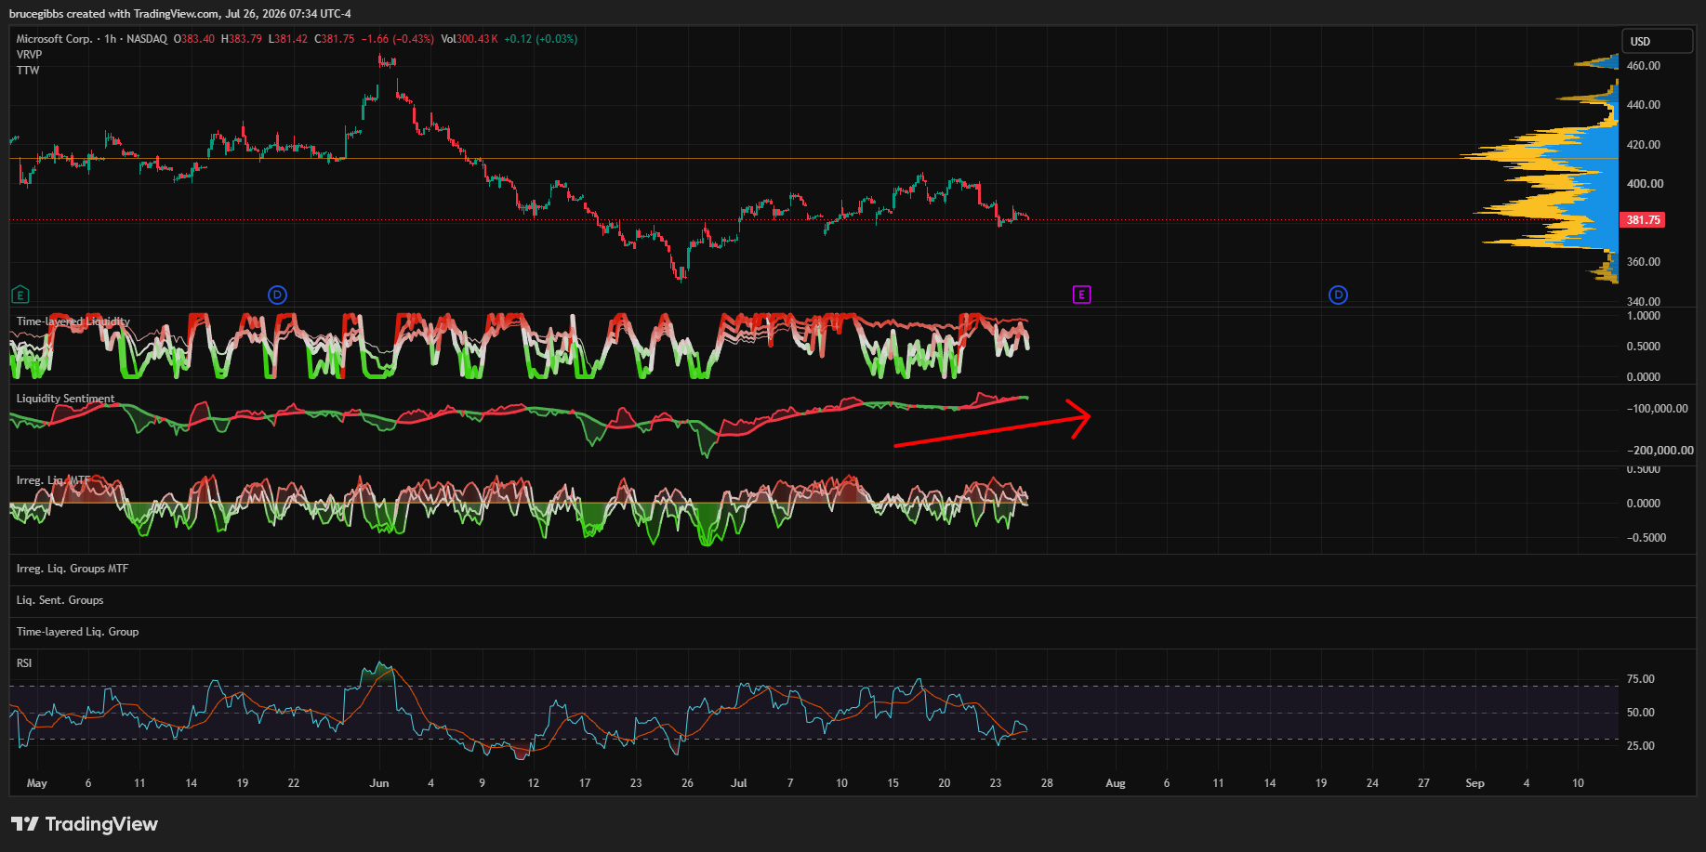Open the dividend D marker in mid-August
Screen dimensions: 1706x852
tap(1338, 295)
